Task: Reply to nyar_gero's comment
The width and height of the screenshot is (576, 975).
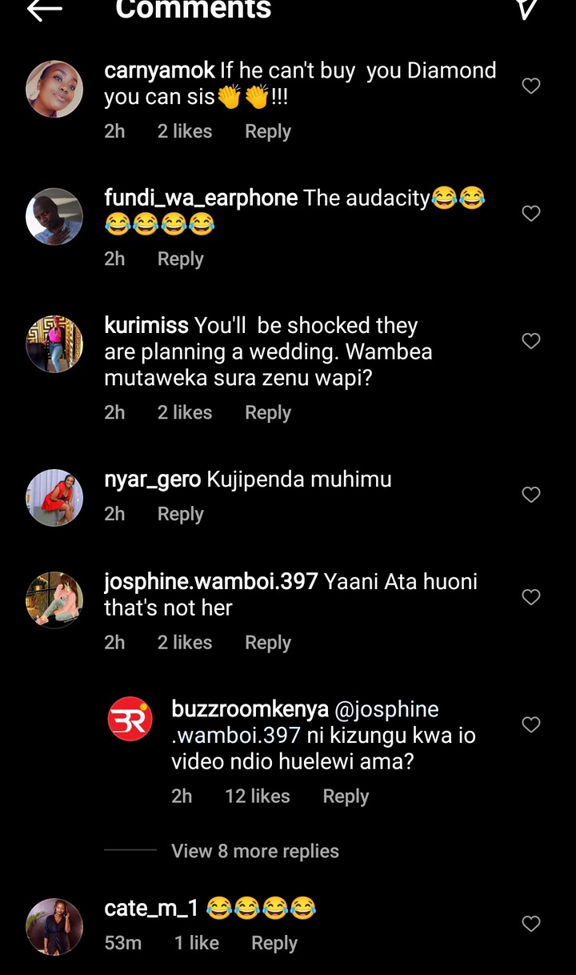Action: click(181, 514)
